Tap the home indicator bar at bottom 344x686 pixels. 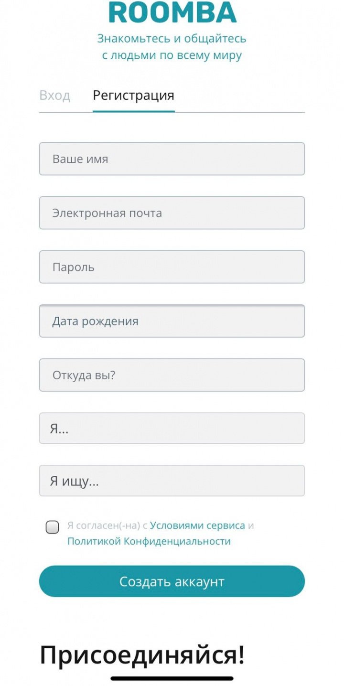(172, 678)
